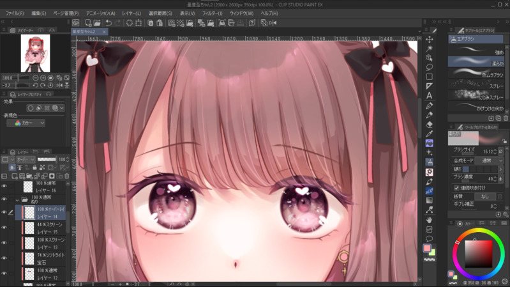Image resolution: width=510 pixels, height=287 pixels.
Task: Delete the layer using the trash icon
Action: pyautogui.click(x=66, y=176)
